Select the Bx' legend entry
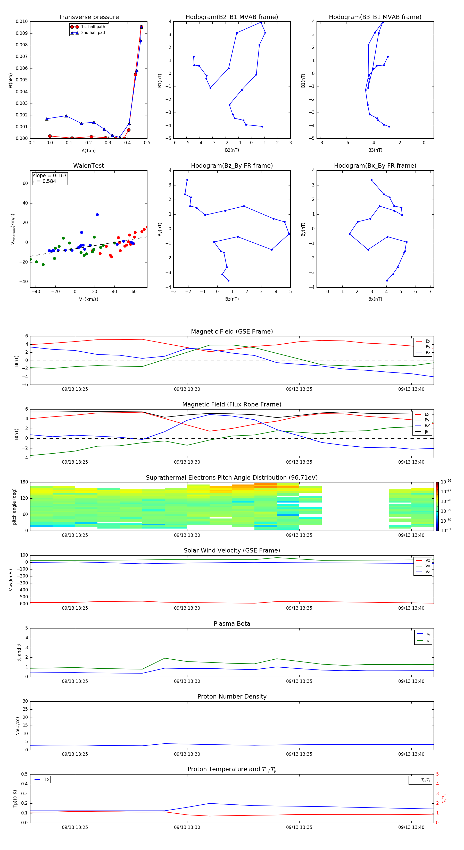The image size is (464, 850). pos(423,414)
